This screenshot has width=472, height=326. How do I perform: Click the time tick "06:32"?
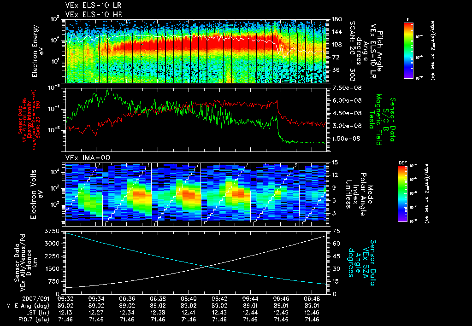click(65, 299)
